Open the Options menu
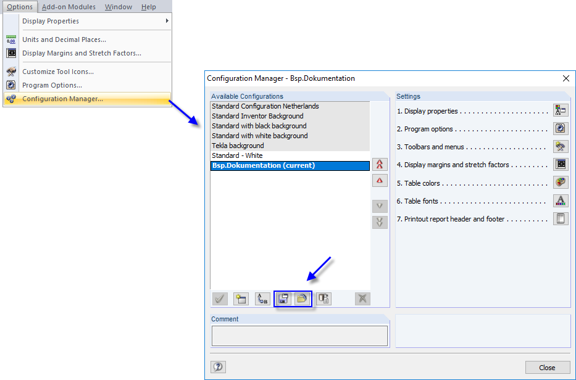This screenshot has height=380, width=576. pyautogui.click(x=19, y=6)
